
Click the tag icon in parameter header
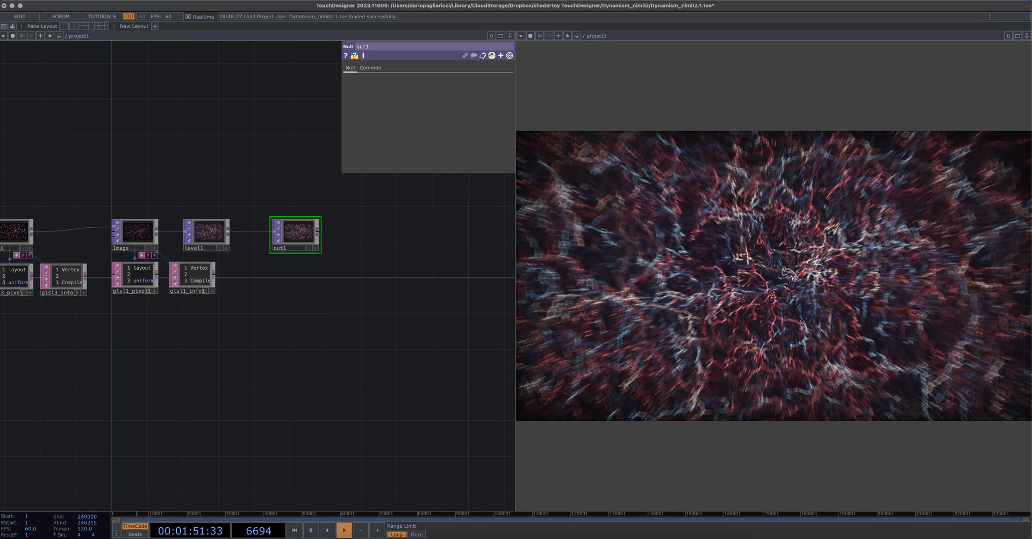[483, 55]
